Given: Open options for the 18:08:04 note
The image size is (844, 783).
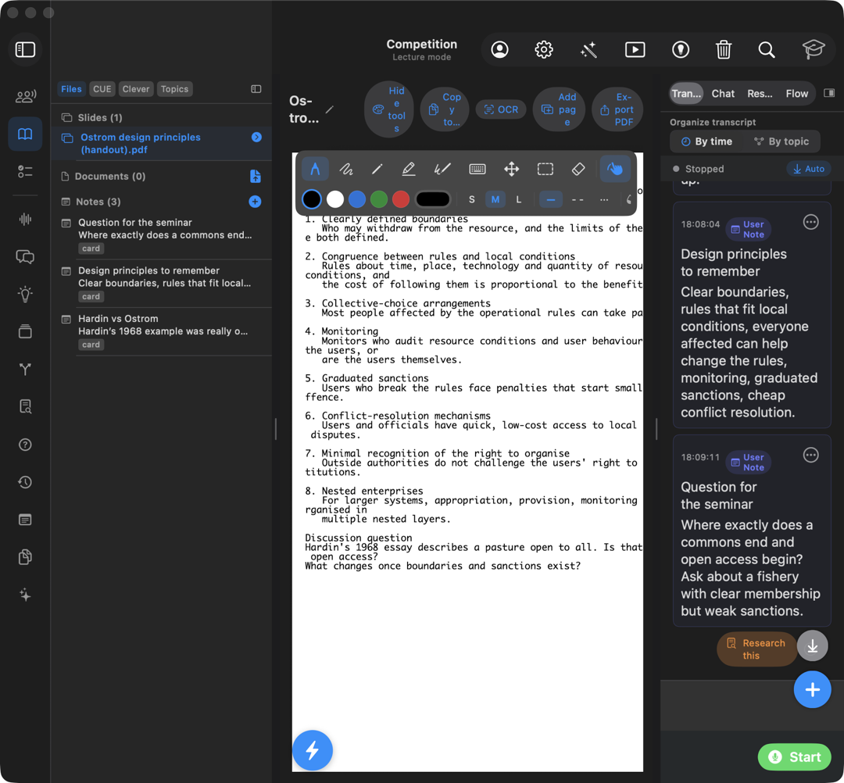Looking at the screenshot, I should tap(810, 222).
